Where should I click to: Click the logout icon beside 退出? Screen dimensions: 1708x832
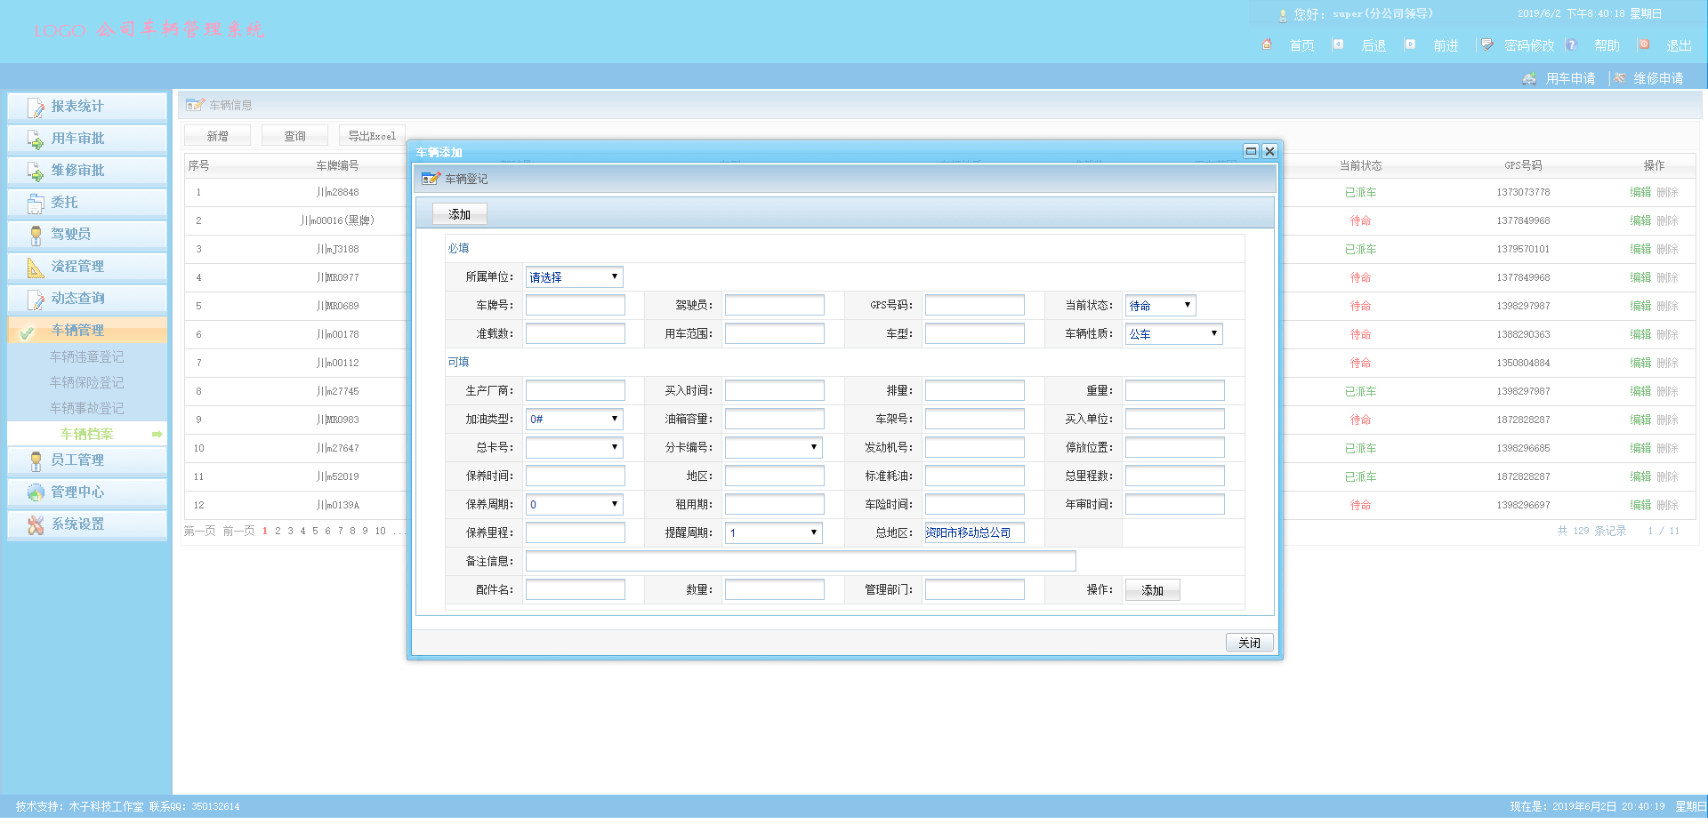coord(1644,44)
